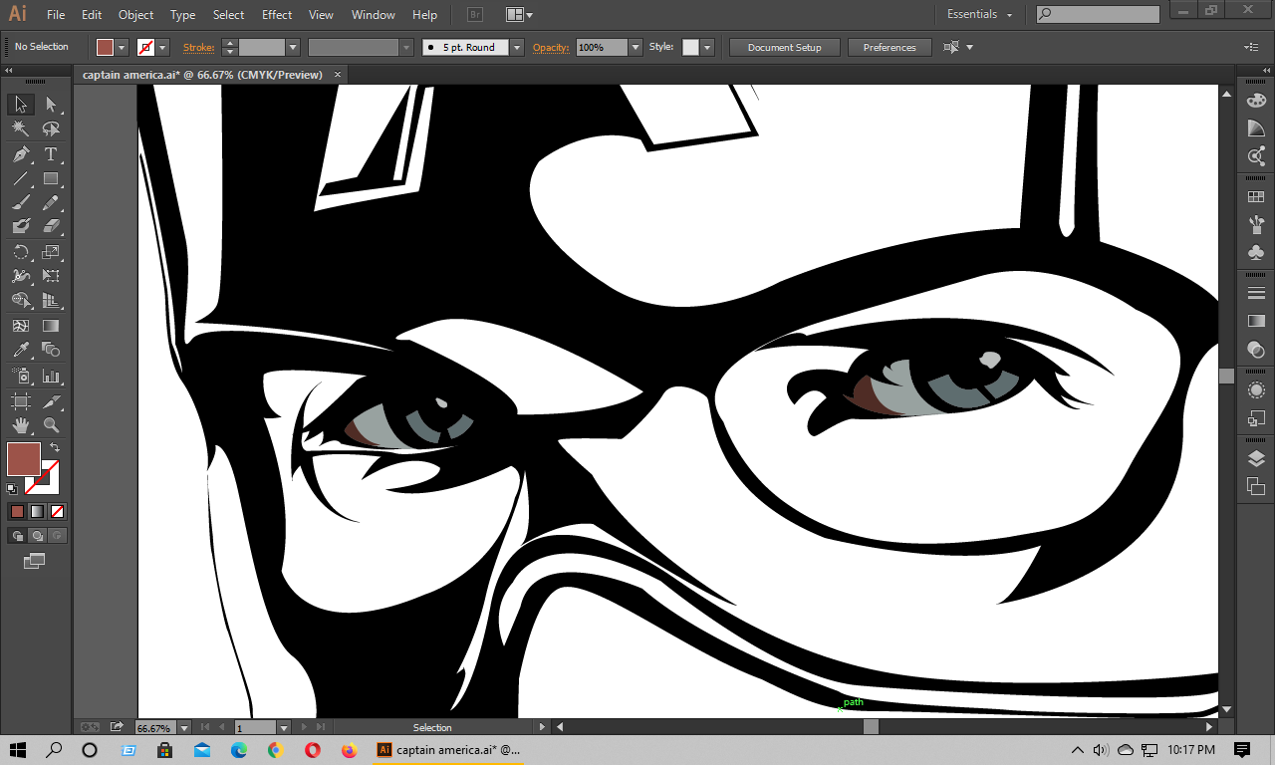Select the Lasso tool

[x=51, y=128]
